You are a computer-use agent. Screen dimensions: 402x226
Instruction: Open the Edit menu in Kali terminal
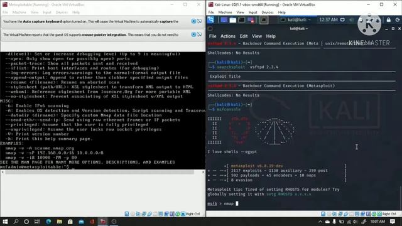click(244, 36)
